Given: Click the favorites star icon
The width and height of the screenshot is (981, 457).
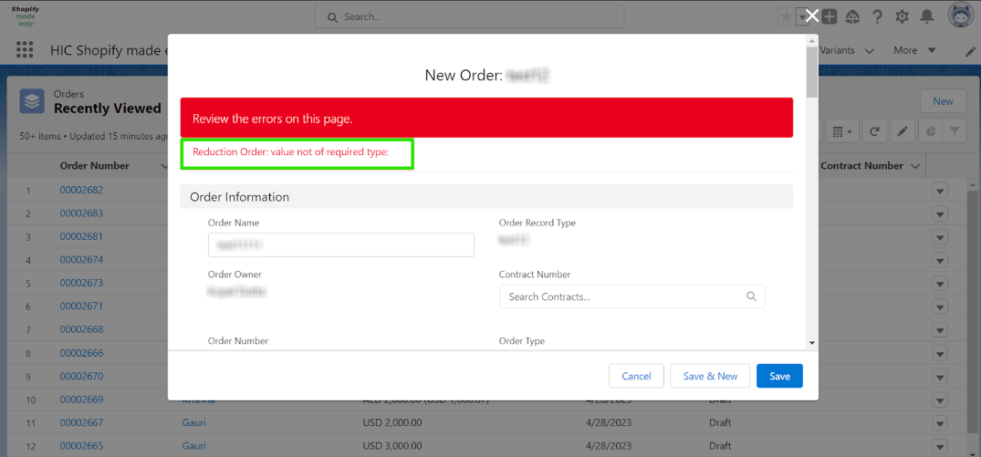Looking at the screenshot, I should 785,17.
